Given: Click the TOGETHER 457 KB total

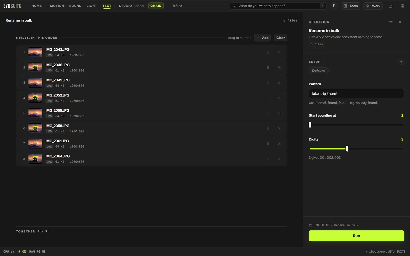Looking at the screenshot, I should pyautogui.click(x=33, y=231).
